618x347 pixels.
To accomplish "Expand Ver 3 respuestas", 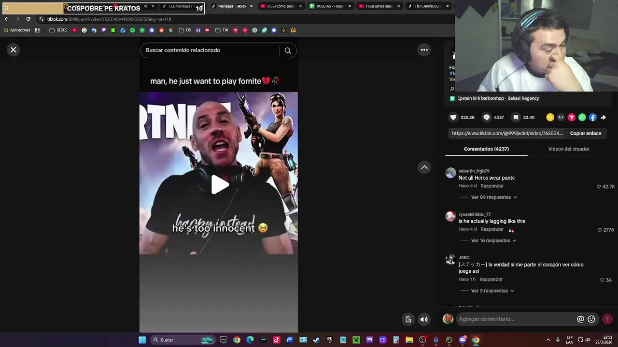I will click(x=492, y=291).
